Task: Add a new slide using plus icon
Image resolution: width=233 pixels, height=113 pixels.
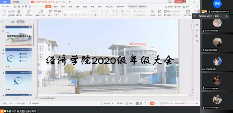Action: pos(17,98)
